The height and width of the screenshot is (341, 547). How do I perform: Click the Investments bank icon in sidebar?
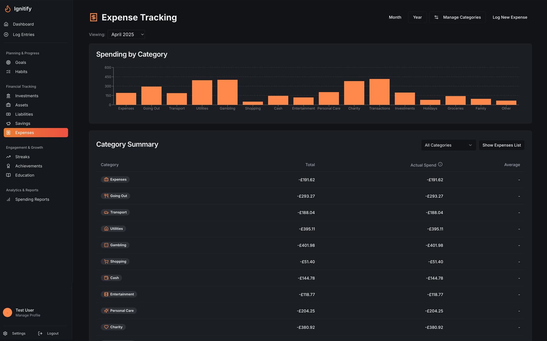[8, 96]
